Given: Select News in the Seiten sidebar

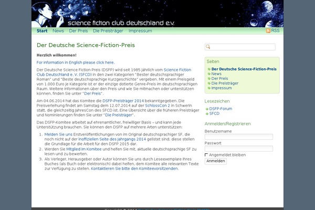Looking at the screenshot, I should (216, 73).
